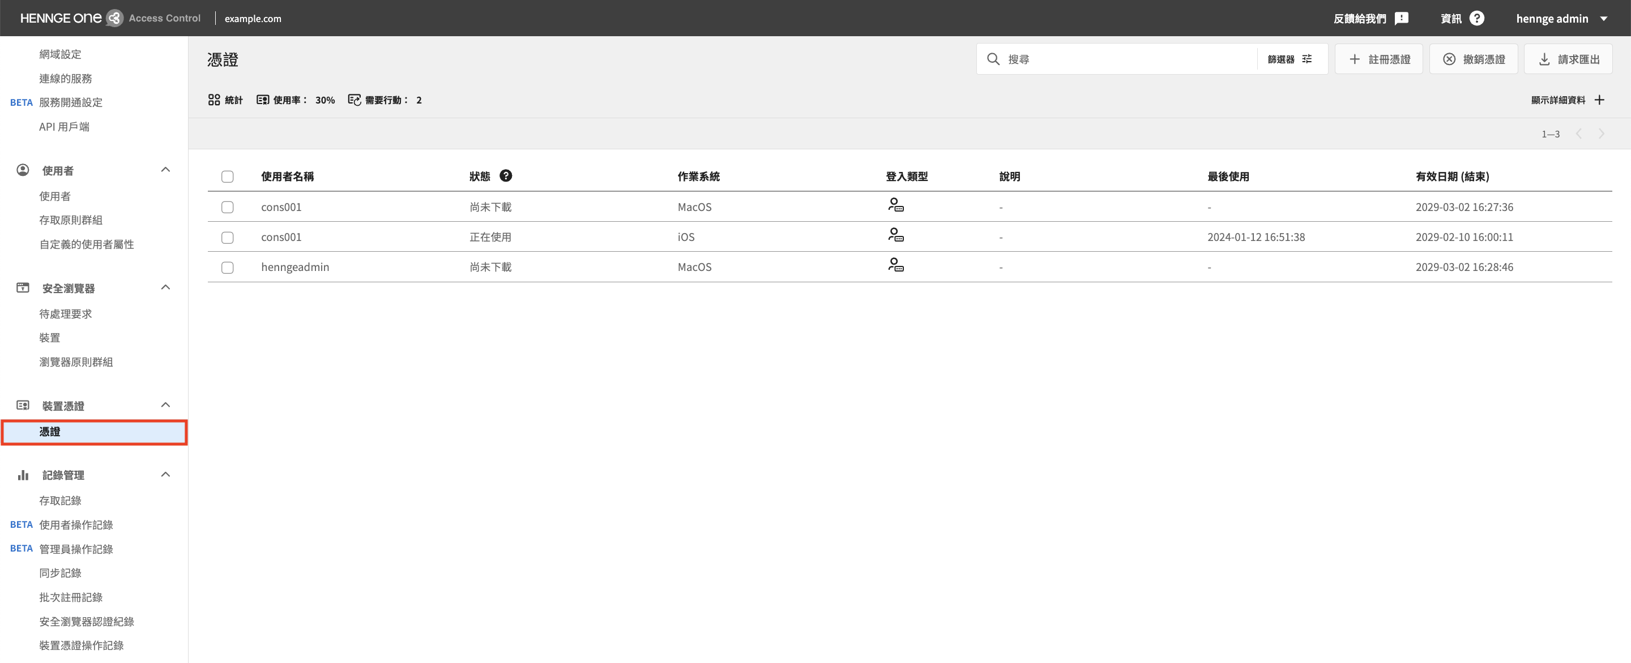Toggle the select-all header checkbox

pyautogui.click(x=227, y=176)
